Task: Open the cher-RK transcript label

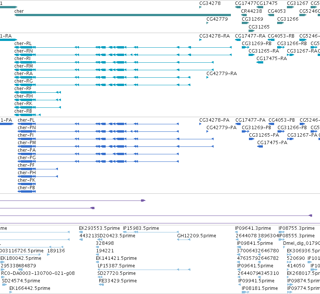Action: click(23, 104)
